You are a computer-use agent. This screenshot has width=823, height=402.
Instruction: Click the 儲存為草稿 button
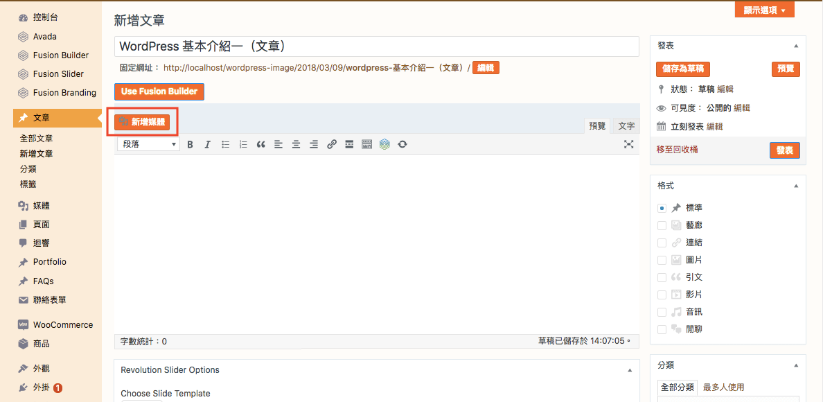pyautogui.click(x=682, y=69)
